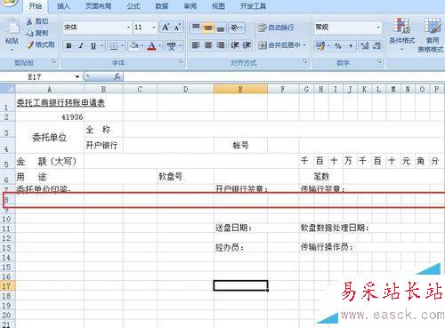Click the phonetic guide (文) icon
The width and height of the screenshot is (445, 328).
(171, 45)
